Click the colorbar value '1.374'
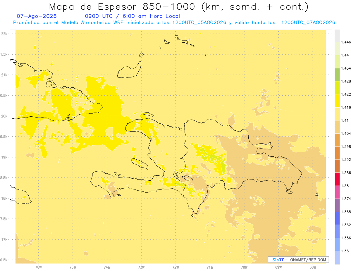Image resolution: width=351 pixels, height=271 pixels. point(346,199)
